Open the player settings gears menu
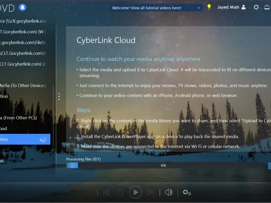Image resolution: width=271 pixels, height=203 pixels. tap(187, 192)
